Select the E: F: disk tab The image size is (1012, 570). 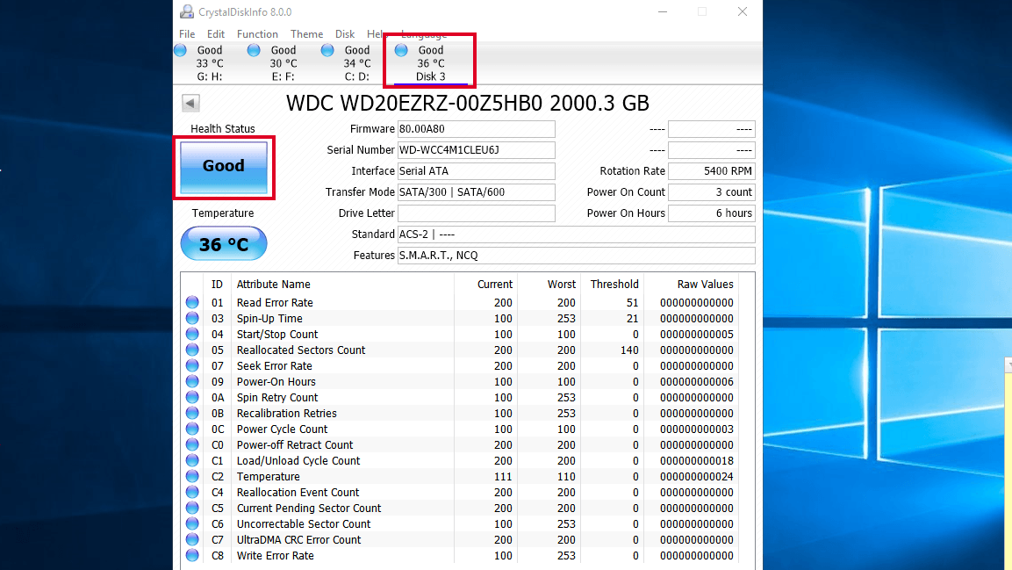click(284, 62)
